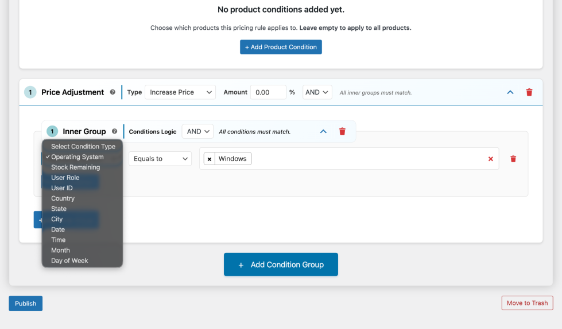This screenshot has height=329, width=562.
Task: Click the Publish button
Action: [x=25, y=303]
